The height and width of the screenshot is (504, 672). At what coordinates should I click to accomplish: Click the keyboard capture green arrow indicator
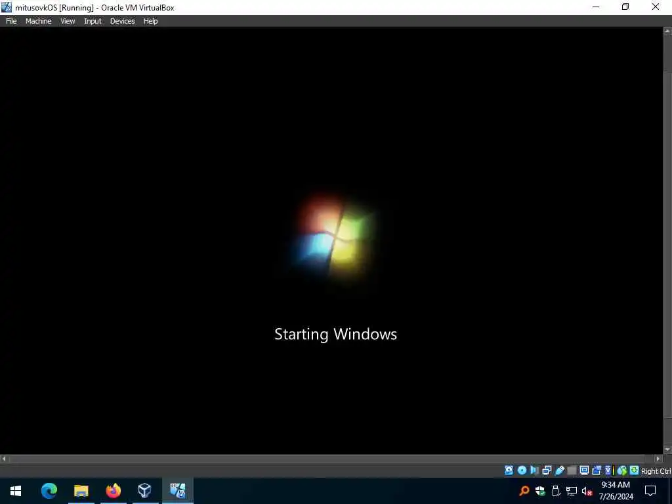[x=635, y=470]
